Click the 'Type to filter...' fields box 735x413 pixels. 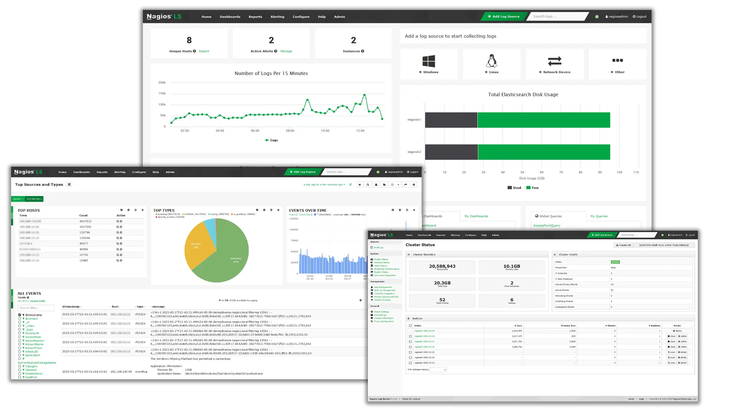point(36,308)
